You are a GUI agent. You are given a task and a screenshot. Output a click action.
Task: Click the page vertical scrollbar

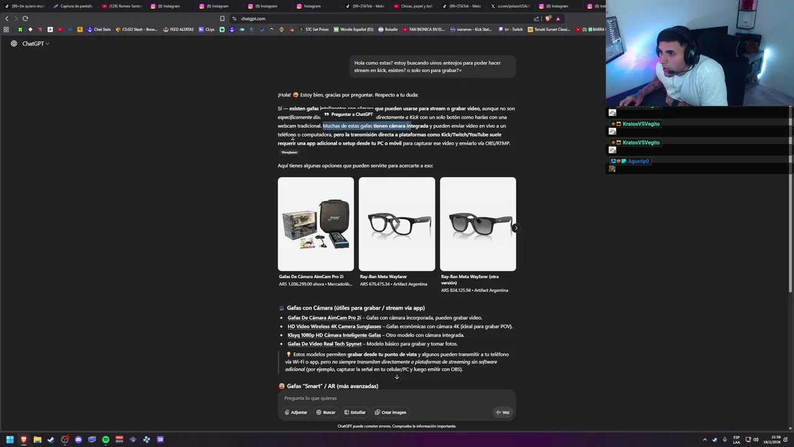click(789, 199)
